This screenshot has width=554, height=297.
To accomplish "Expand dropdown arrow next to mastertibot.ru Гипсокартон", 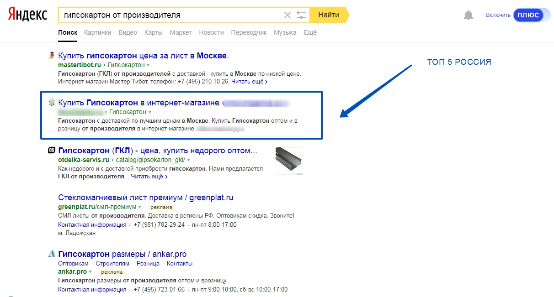I will click(148, 66).
